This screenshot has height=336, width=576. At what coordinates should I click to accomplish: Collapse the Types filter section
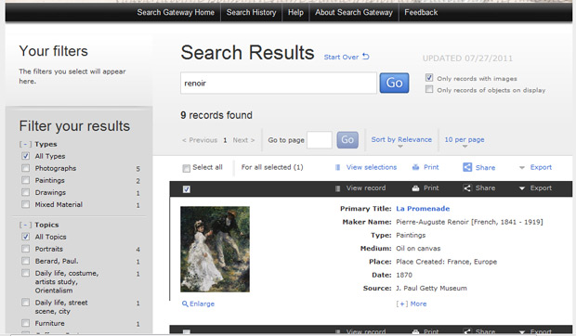pyautogui.click(x=25, y=144)
